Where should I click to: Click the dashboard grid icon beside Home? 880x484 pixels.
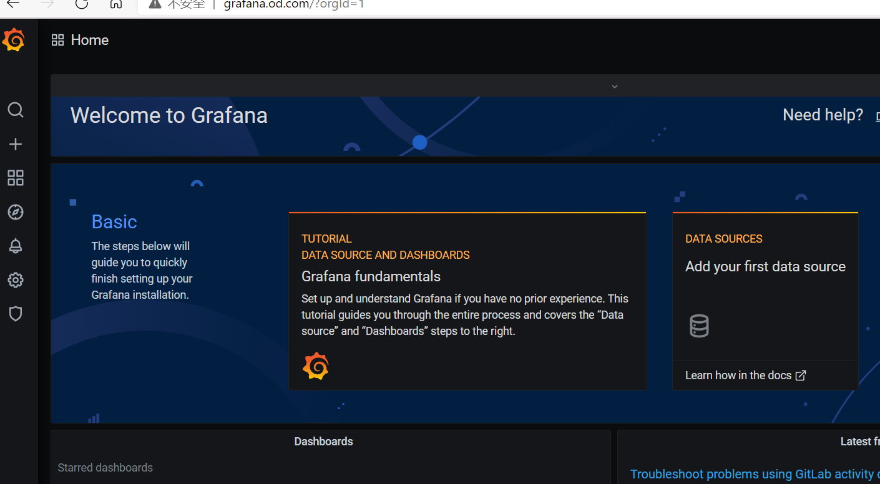click(57, 40)
